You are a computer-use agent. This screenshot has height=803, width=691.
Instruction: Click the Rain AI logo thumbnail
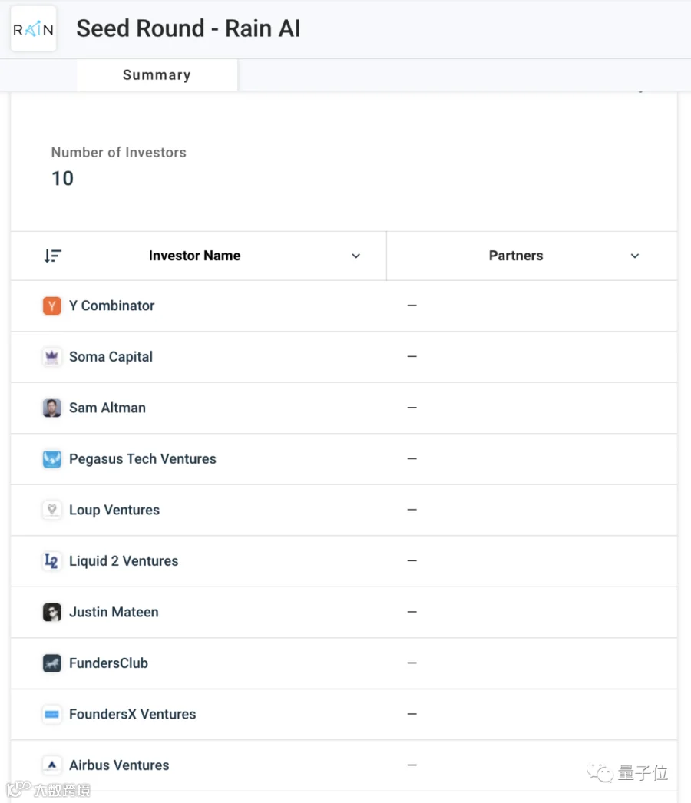tap(33, 28)
